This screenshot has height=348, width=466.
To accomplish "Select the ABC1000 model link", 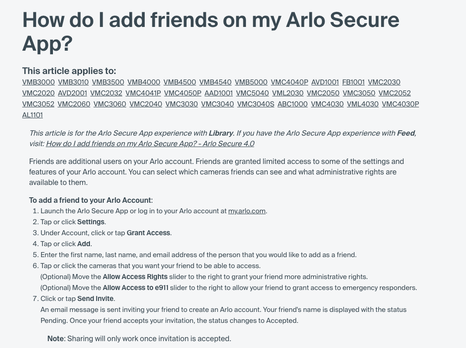I will tap(293, 104).
